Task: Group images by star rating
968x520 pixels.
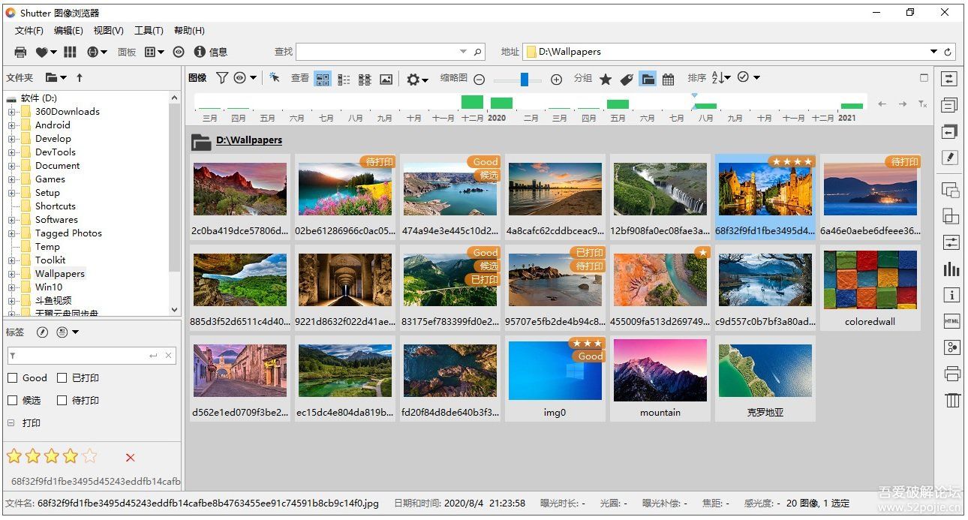Action: tap(606, 79)
